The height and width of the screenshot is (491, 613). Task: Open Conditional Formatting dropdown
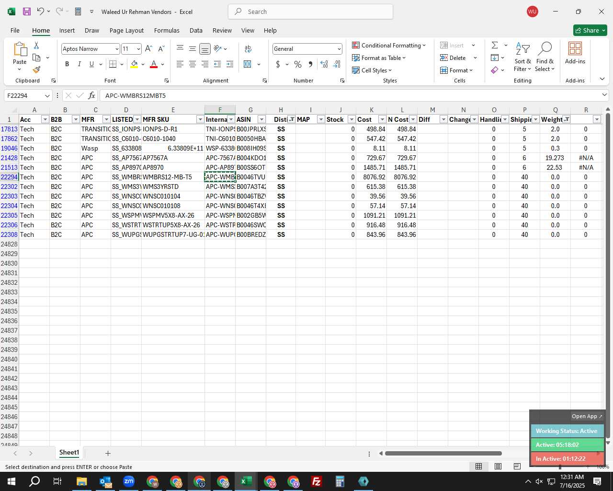pyautogui.click(x=389, y=45)
